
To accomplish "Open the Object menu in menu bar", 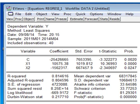I will point(42,14).
